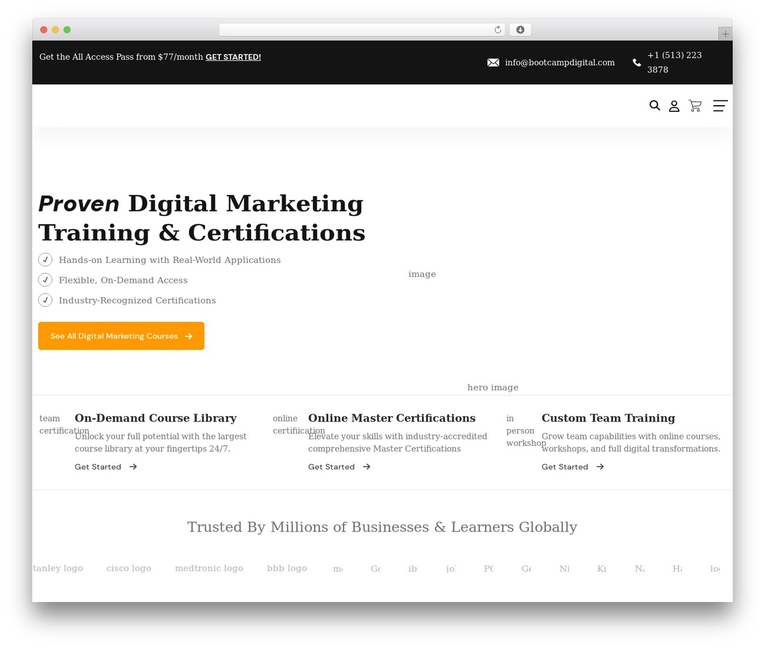Click 'Flexible, On-Demand Access' text
Image resolution: width=765 pixels, height=648 pixels.
(123, 280)
